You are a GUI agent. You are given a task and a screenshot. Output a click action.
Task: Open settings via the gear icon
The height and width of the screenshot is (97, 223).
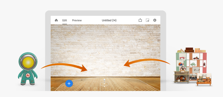[x=155, y=20]
